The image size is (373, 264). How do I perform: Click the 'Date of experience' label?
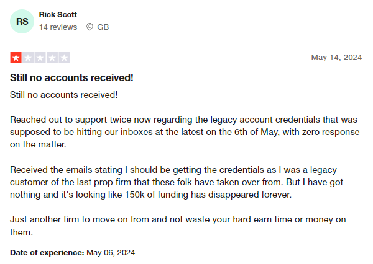pos(47,253)
